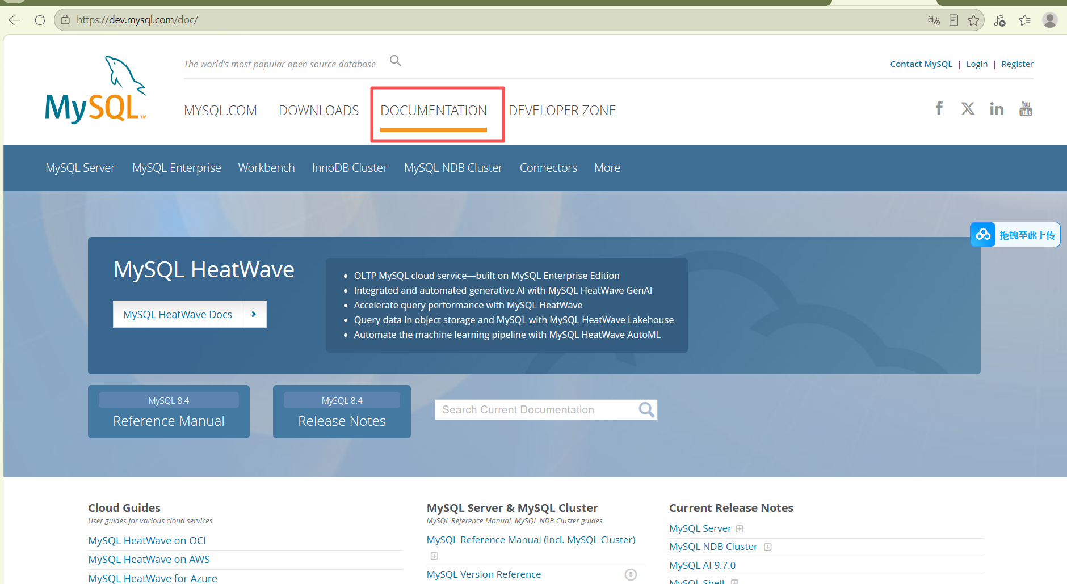Click the world's most popular database tagline
1067x584 pixels.
tap(279, 64)
